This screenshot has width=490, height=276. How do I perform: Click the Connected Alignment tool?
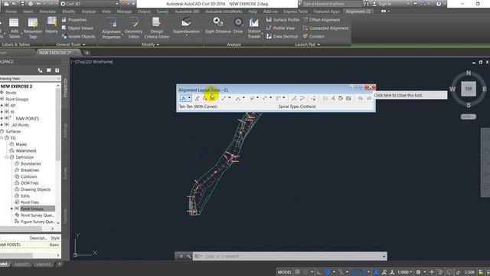pos(325,28)
